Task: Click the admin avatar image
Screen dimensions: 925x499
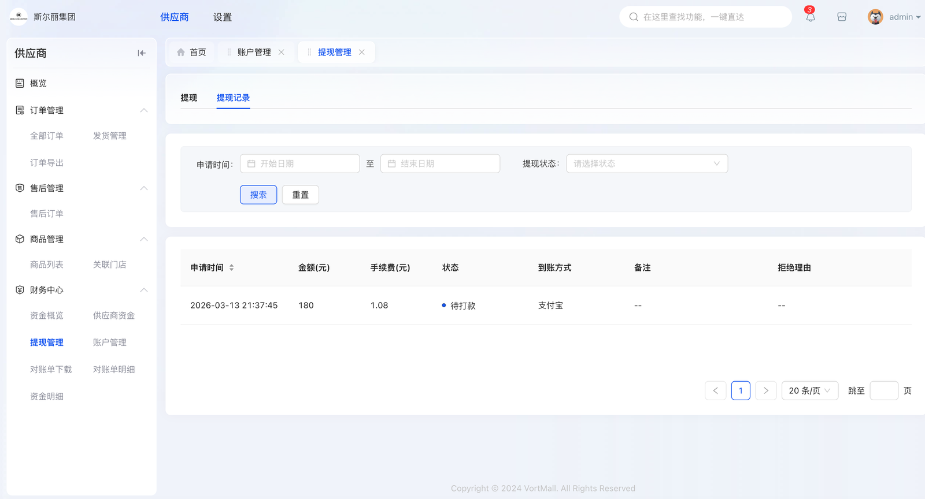Action: [x=875, y=17]
